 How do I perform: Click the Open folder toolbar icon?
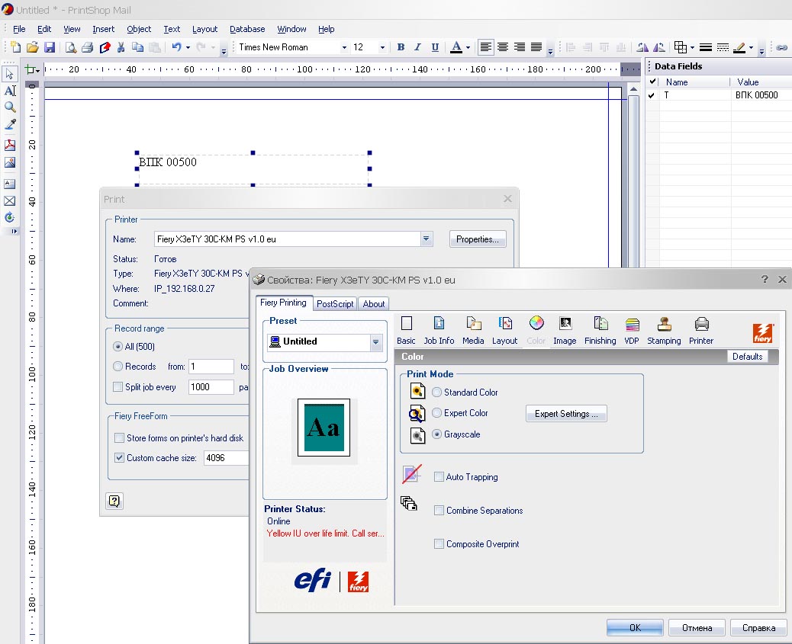[32, 47]
